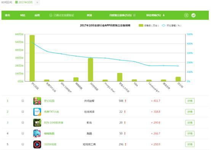Open the BEN 10 app icon in row 3
211x150 pixels.
coord(37,123)
